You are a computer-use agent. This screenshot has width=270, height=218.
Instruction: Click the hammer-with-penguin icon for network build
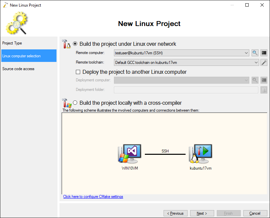[66, 44]
